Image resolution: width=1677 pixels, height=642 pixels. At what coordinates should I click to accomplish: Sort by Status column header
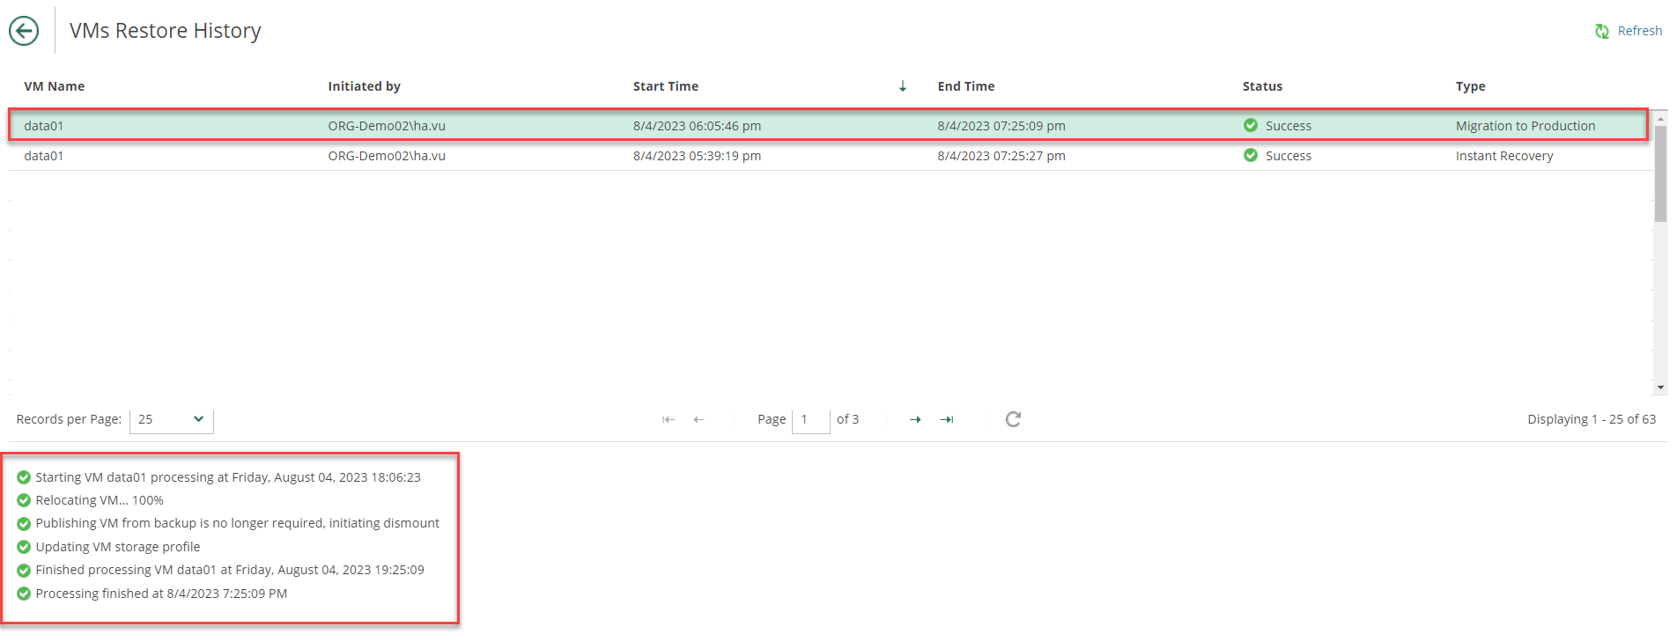pyautogui.click(x=1262, y=86)
